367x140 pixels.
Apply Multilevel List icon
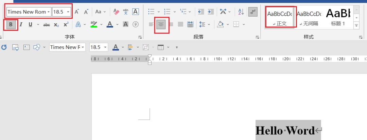click(x=183, y=11)
